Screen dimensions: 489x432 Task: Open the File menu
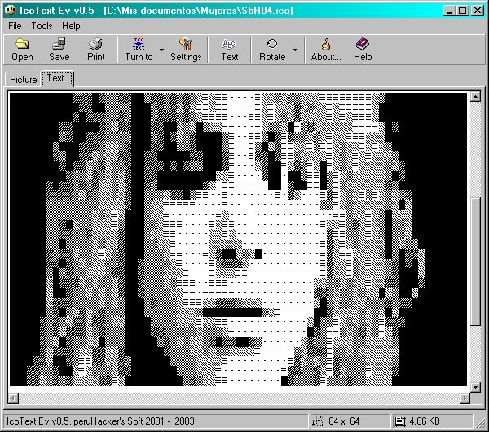point(15,26)
